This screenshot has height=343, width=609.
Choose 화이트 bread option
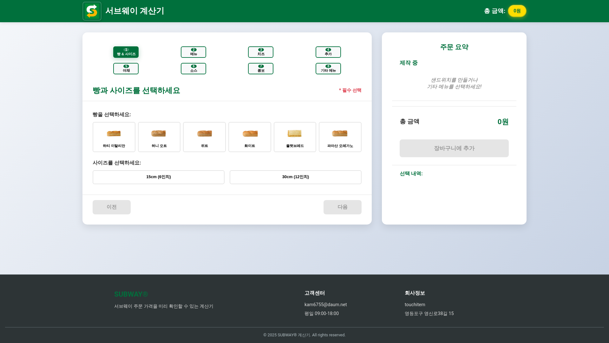250,137
